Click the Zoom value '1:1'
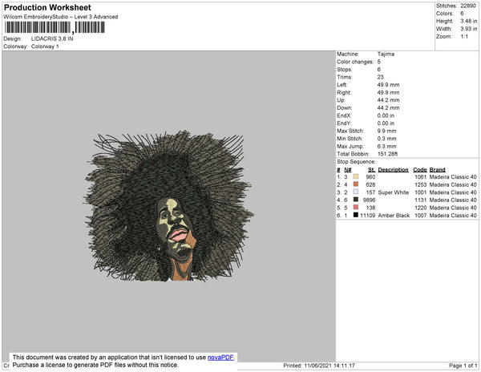481x372 pixels. [464, 37]
